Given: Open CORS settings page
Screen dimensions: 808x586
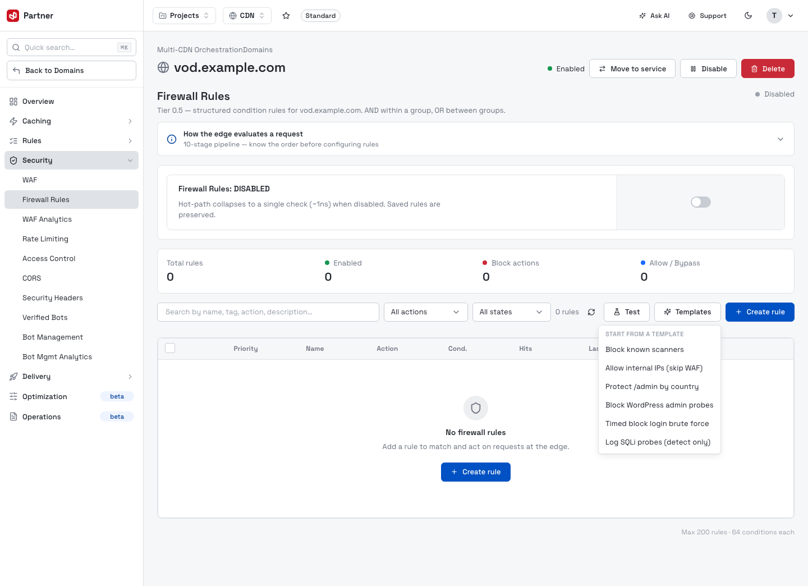Looking at the screenshot, I should click(71, 278).
